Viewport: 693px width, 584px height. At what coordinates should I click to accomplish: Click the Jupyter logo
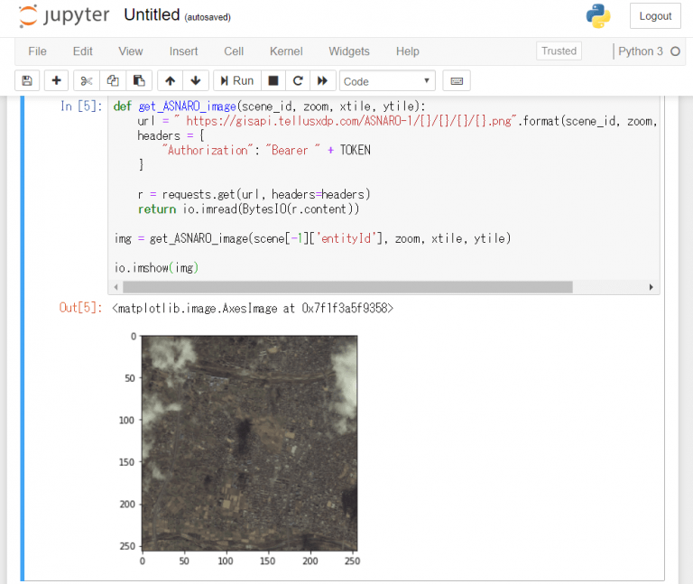[64, 15]
